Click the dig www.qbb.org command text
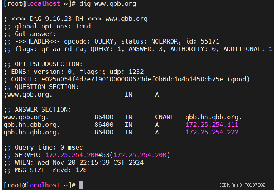The image size is (274, 190). pyautogui.click(x=108, y=4)
